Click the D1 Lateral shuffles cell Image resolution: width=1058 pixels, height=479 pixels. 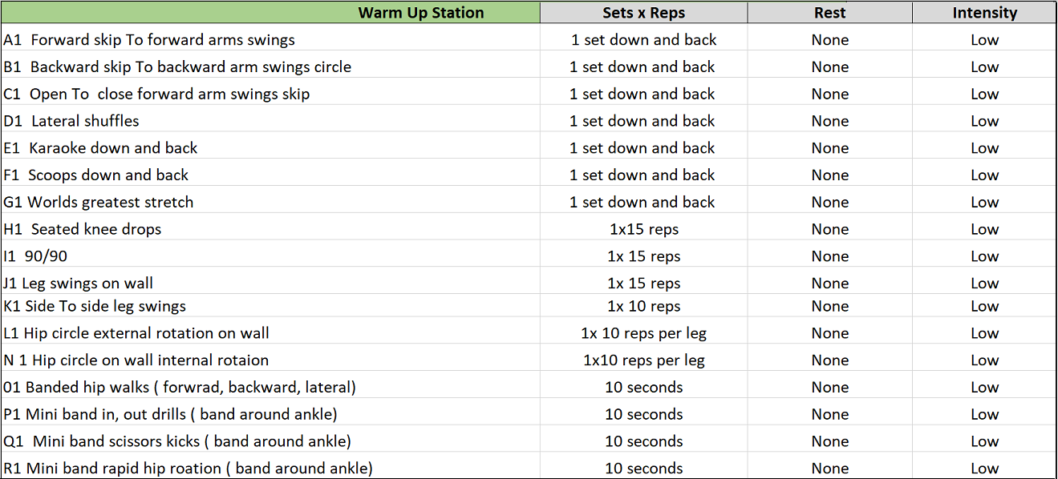[71, 122]
